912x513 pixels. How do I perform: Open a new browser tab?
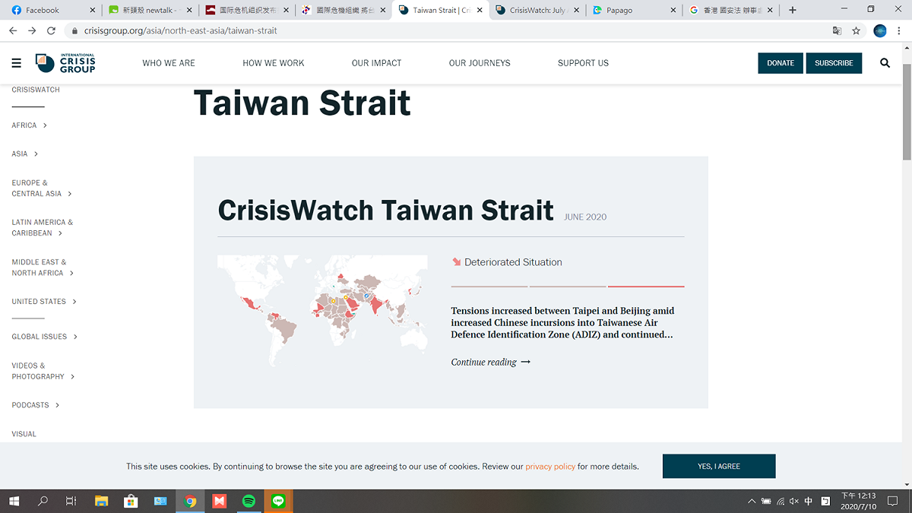coord(793,10)
